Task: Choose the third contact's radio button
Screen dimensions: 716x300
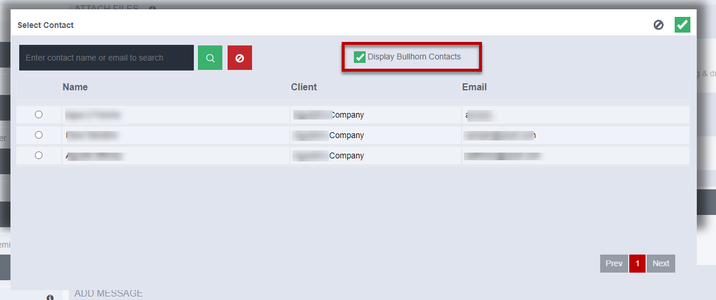Action: coord(39,156)
